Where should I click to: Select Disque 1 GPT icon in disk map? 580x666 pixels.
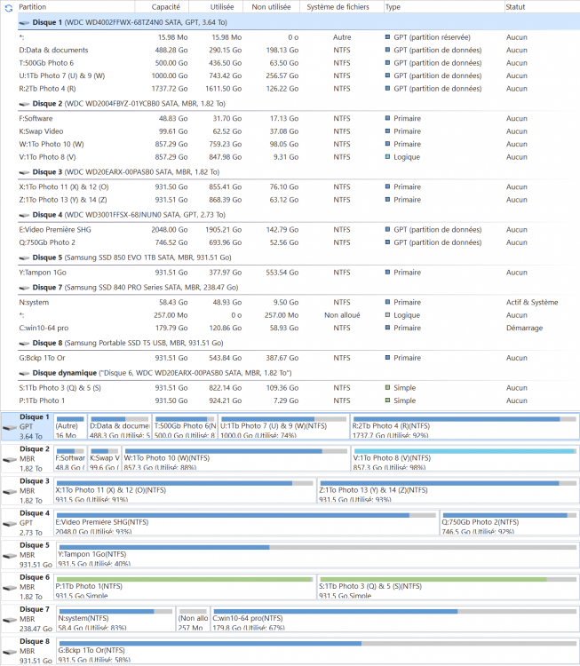10,427
